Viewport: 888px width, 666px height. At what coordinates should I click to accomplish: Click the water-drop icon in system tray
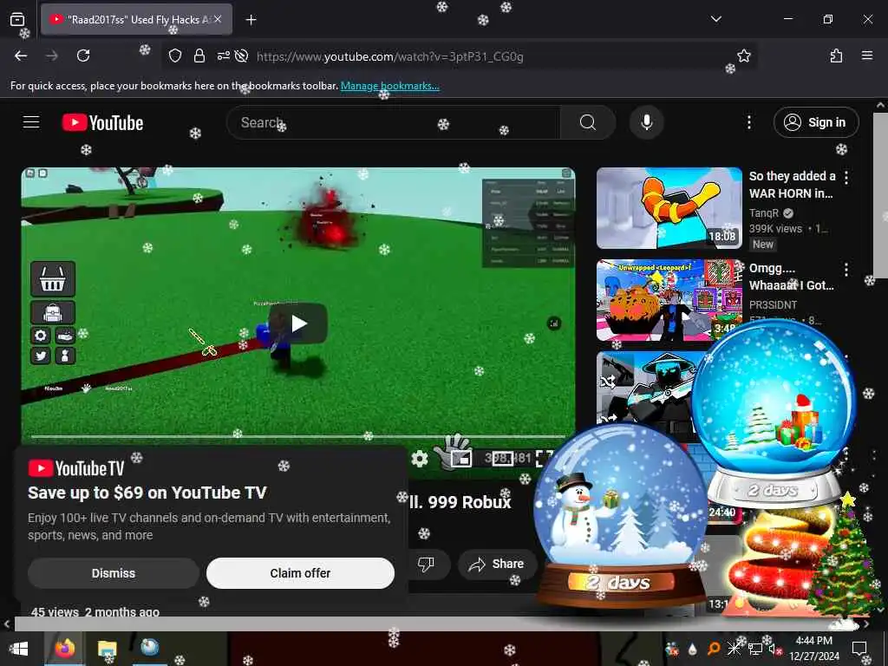693,649
